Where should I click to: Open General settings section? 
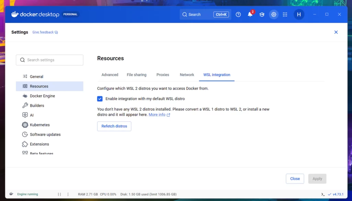49,76
